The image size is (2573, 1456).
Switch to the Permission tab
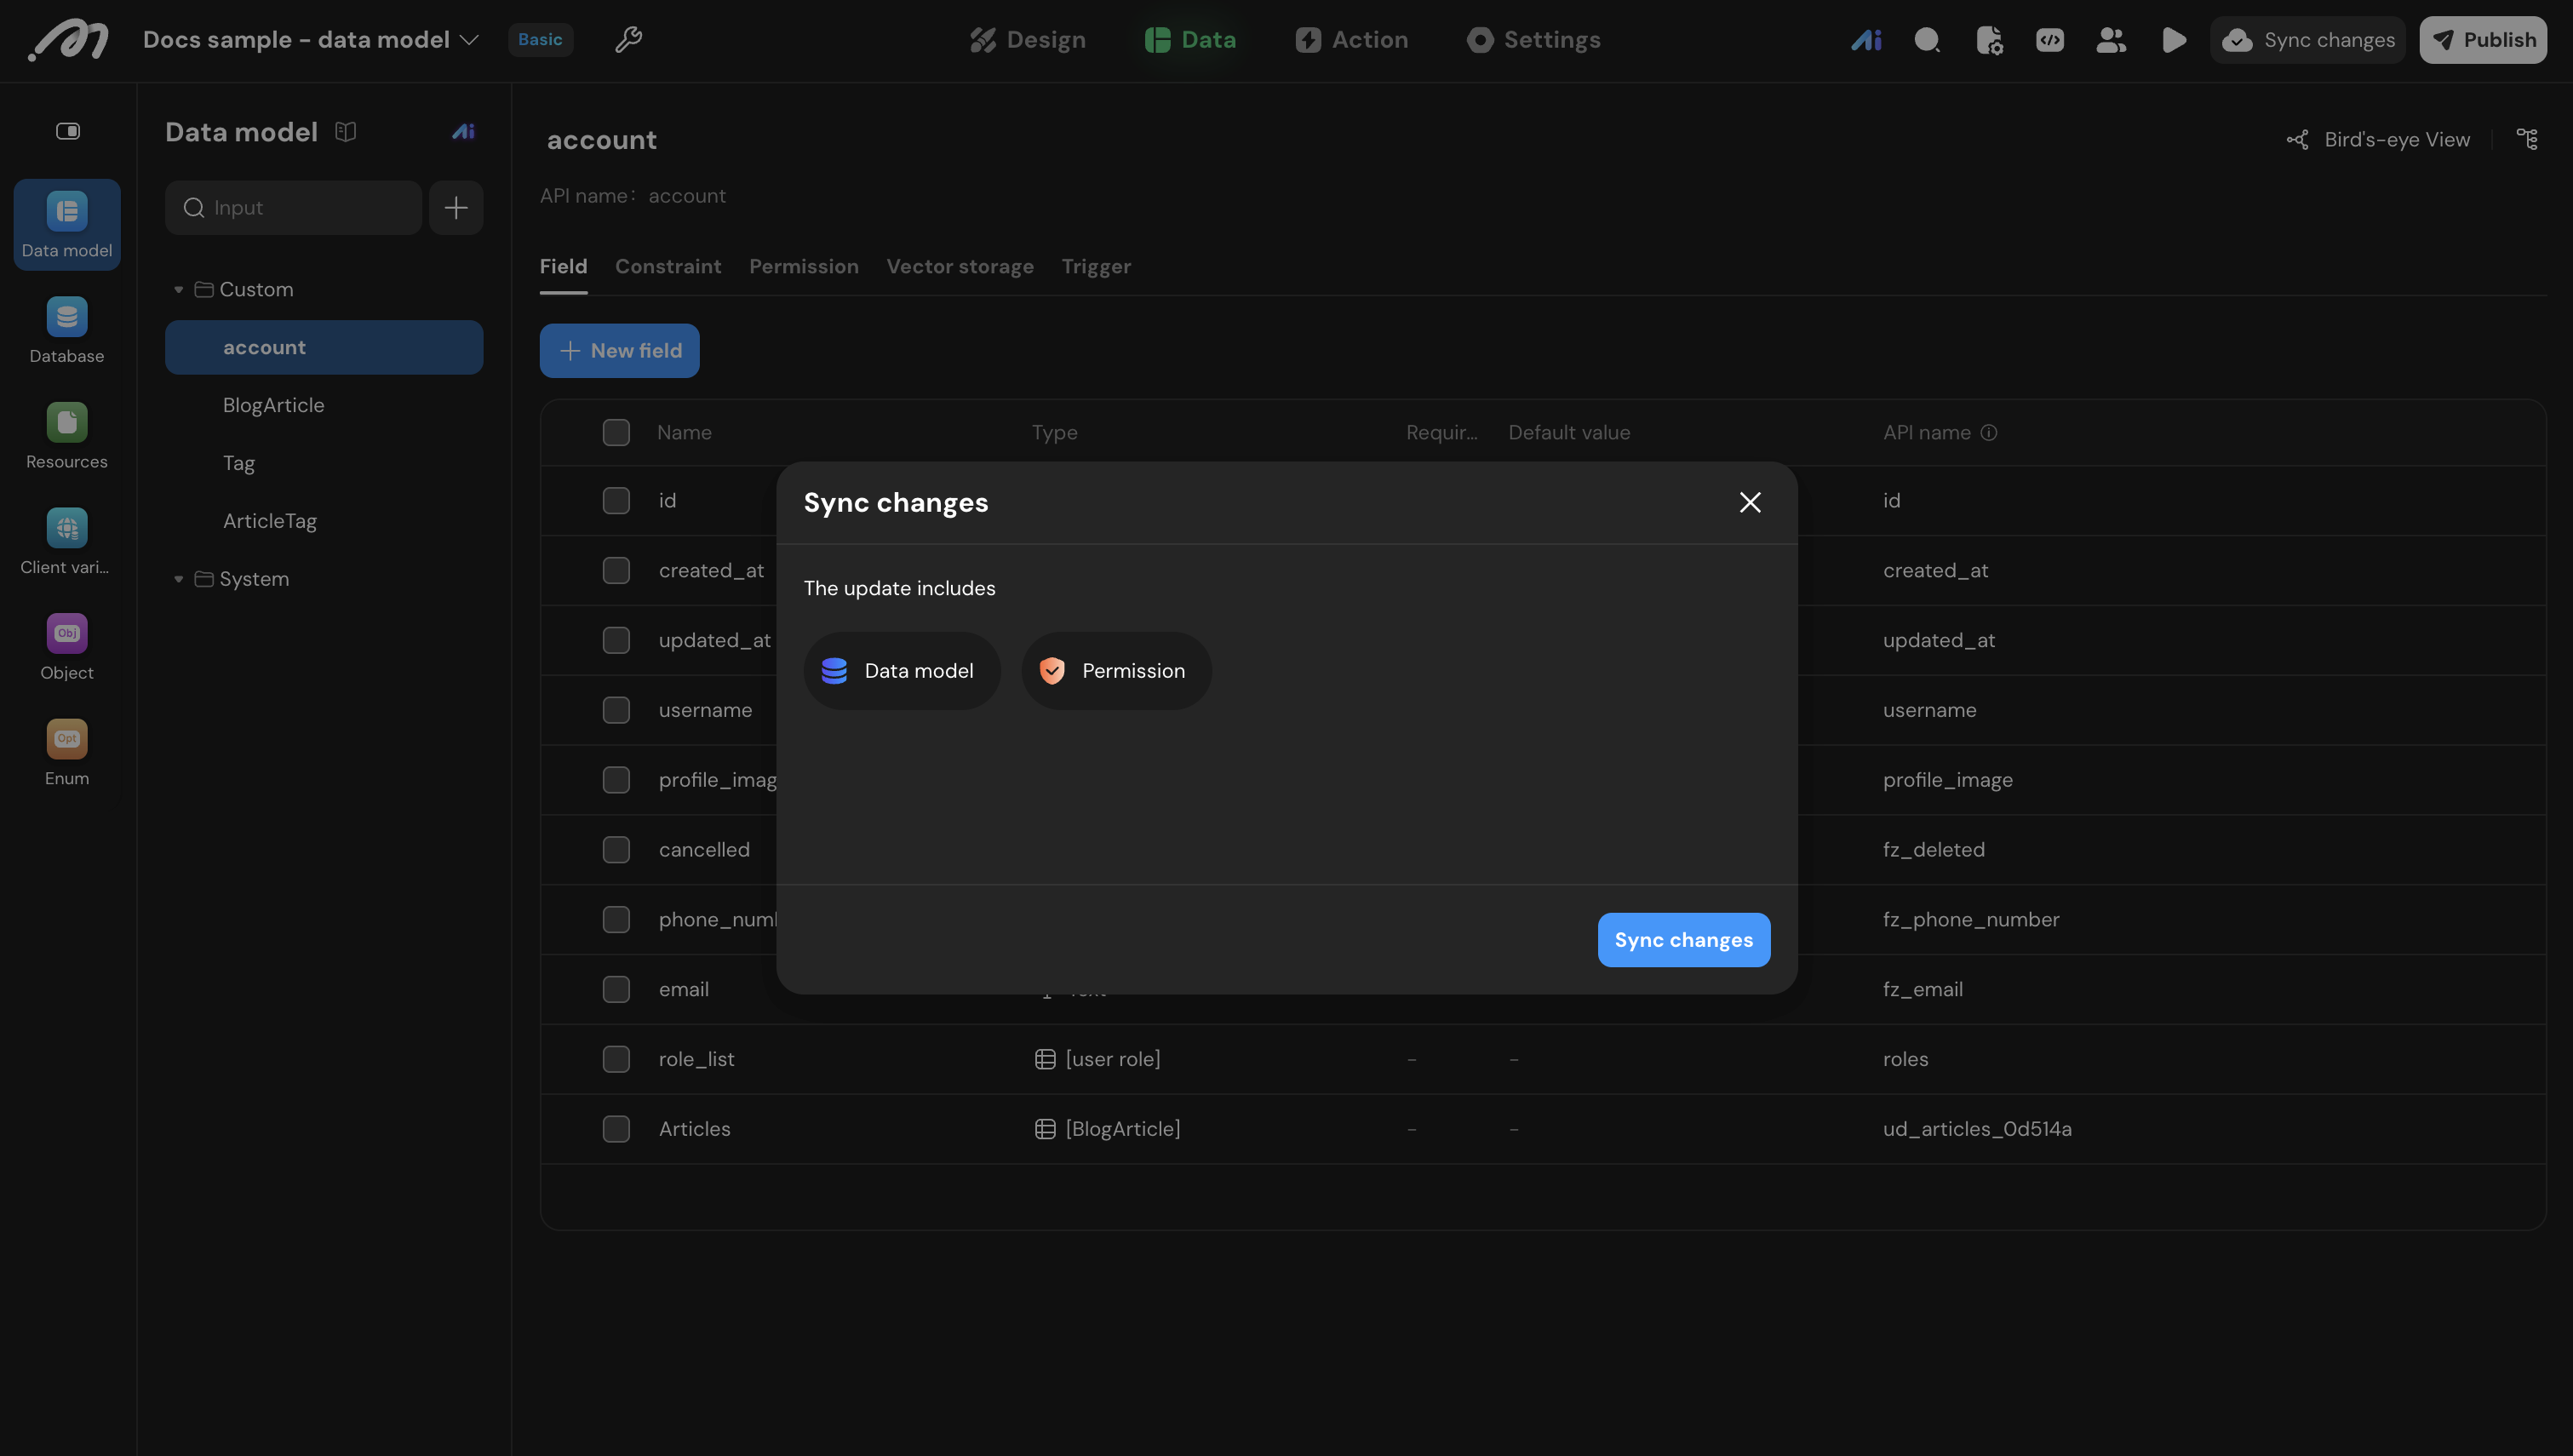pyautogui.click(x=804, y=267)
